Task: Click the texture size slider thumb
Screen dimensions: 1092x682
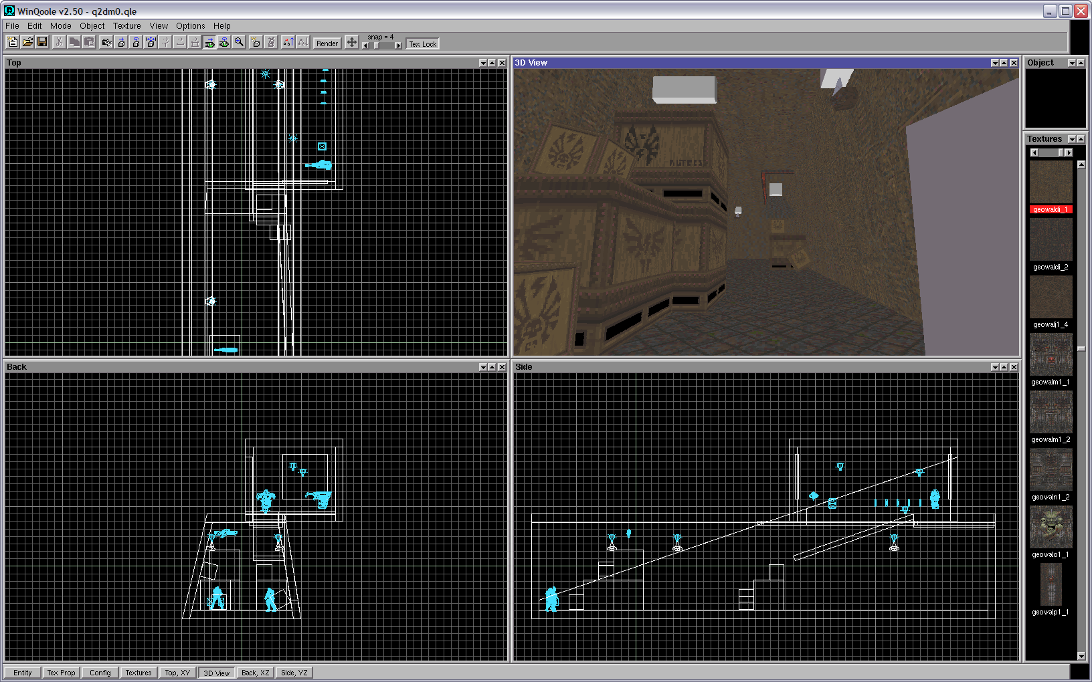Action: tap(1061, 153)
